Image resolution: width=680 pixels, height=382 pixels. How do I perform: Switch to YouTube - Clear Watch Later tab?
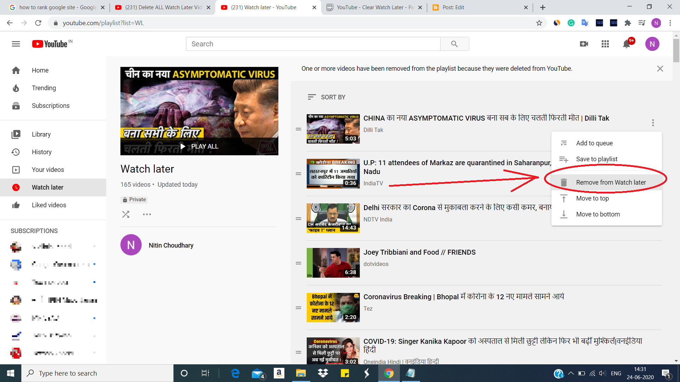(x=374, y=7)
